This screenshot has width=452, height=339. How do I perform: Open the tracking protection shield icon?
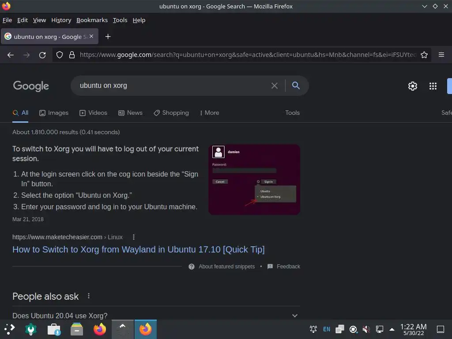60,55
